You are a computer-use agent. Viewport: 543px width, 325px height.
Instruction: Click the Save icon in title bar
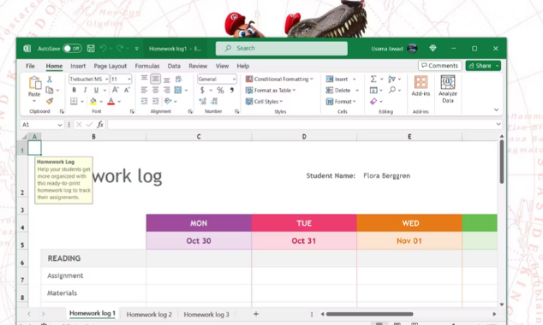tap(91, 49)
